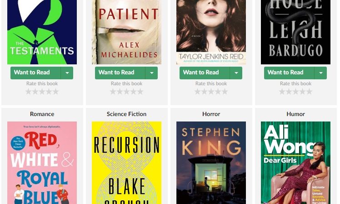The height and width of the screenshot is (204, 340).
Task: Click Want to Read under The Silent Patient
Action: coord(120,73)
